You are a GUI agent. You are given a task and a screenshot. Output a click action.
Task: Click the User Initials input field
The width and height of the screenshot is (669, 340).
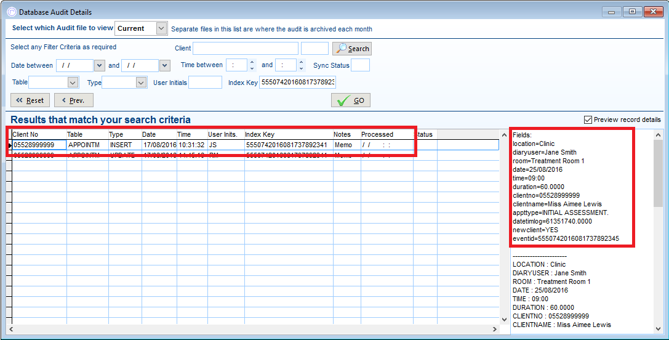205,83
